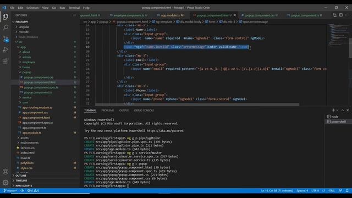Open the Run menu
The image size is (352, 198).
62,8
